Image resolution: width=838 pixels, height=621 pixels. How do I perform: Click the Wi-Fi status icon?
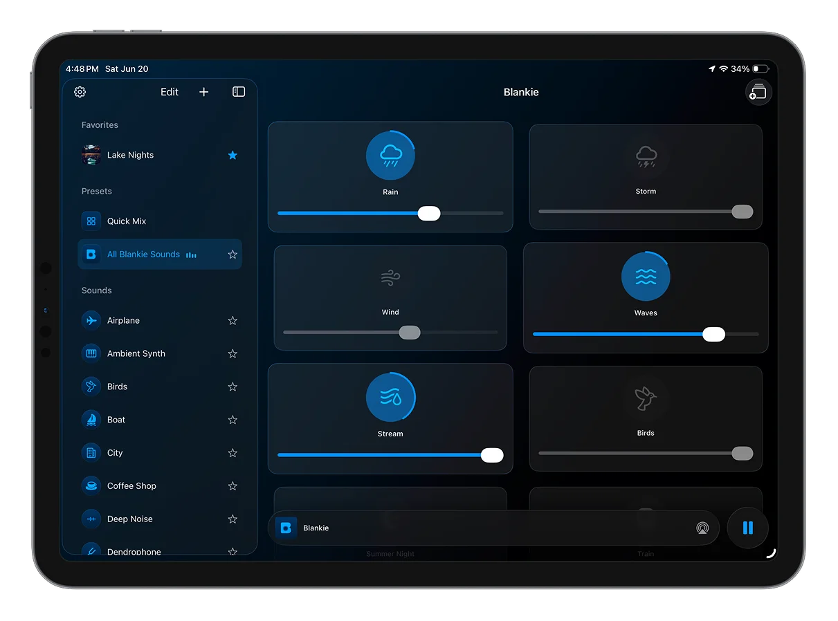724,69
